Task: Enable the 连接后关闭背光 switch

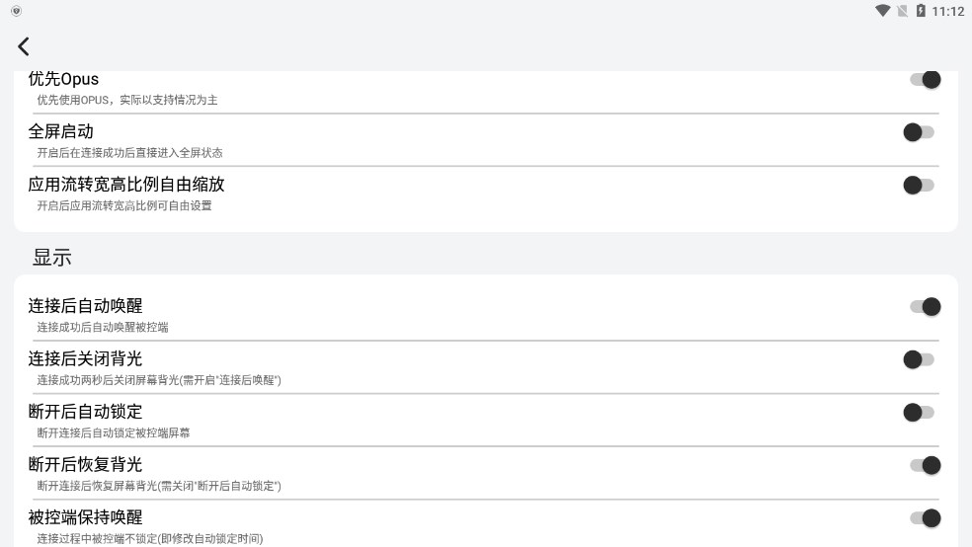Action: (x=919, y=359)
